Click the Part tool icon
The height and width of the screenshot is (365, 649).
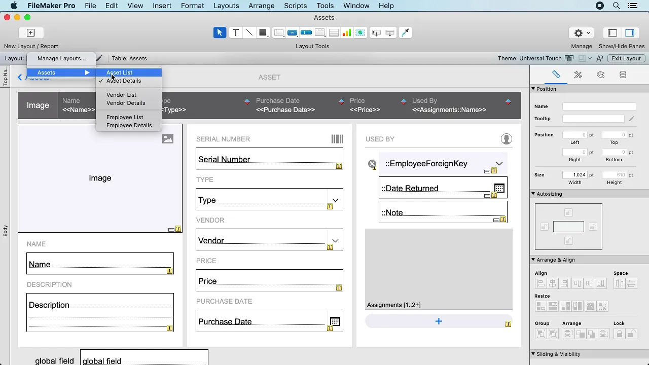tap(390, 32)
